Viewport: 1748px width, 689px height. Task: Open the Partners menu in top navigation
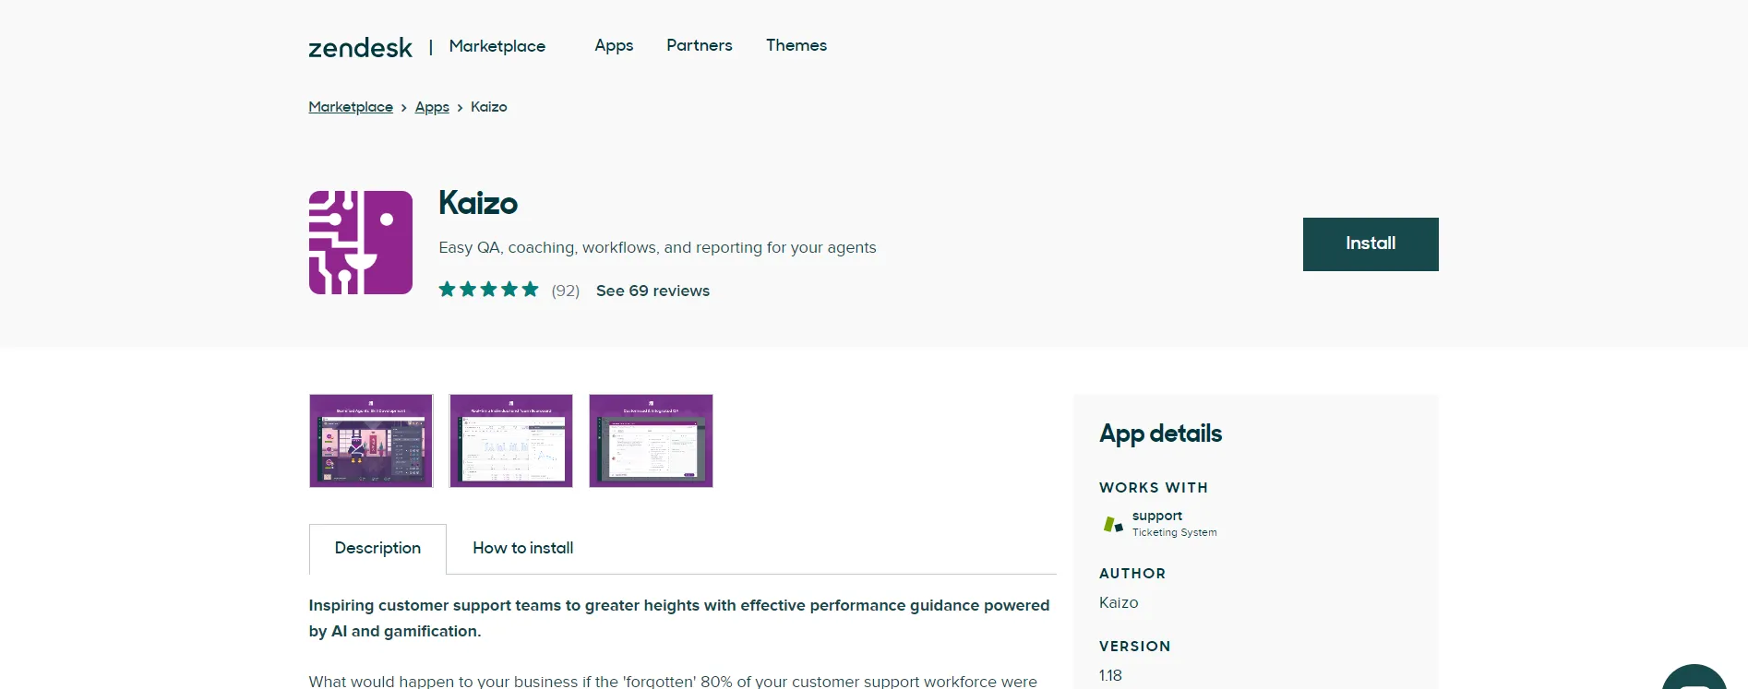click(699, 45)
